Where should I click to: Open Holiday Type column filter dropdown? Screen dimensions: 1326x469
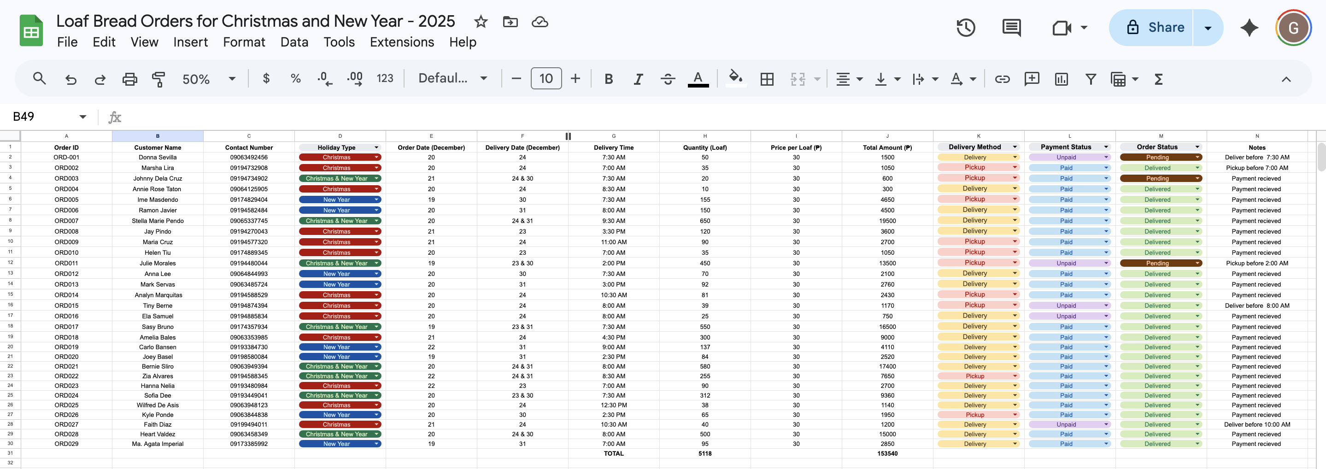point(376,147)
